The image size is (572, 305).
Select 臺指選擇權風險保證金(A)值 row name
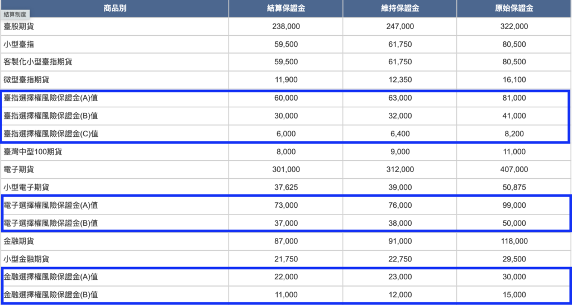[51, 98]
